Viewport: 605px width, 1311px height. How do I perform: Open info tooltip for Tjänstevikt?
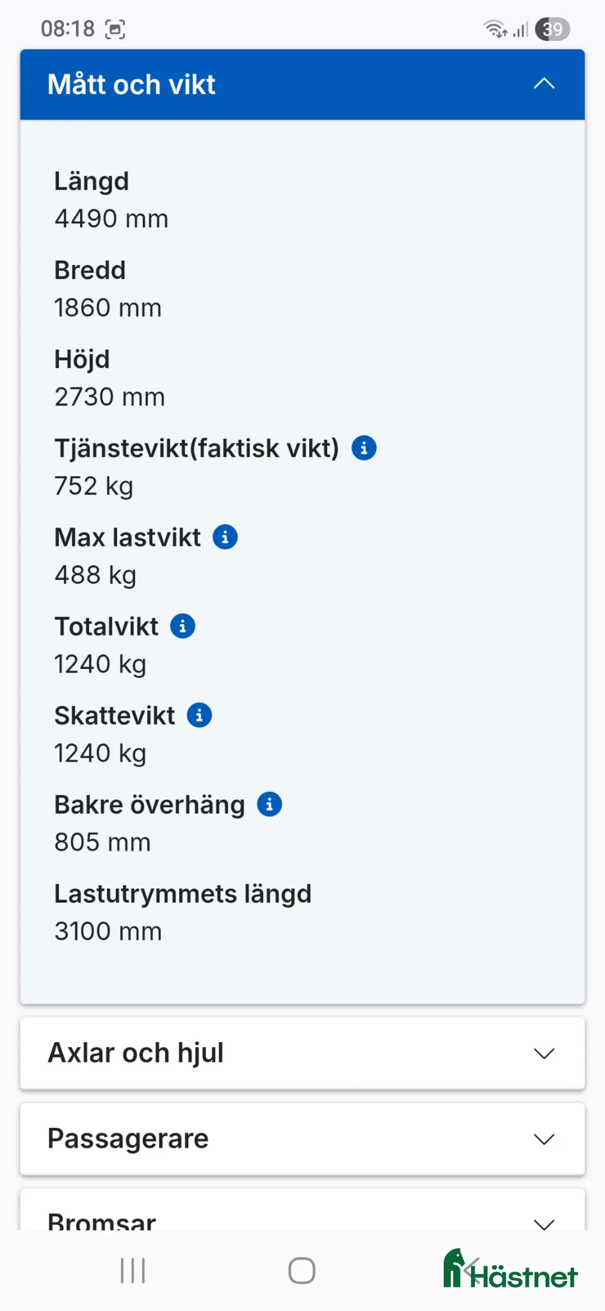pyautogui.click(x=365, y=447)
